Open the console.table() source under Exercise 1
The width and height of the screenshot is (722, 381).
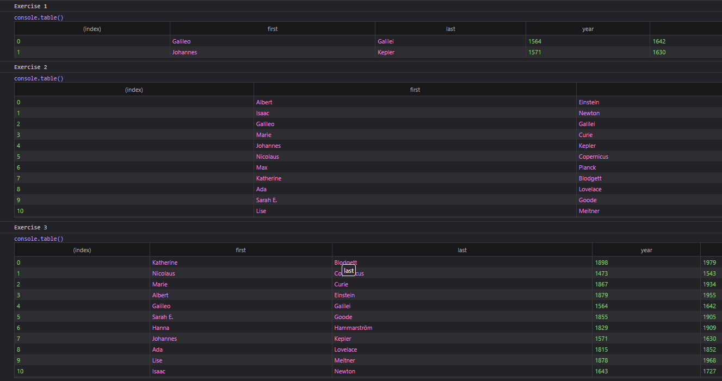click(38, 17)
